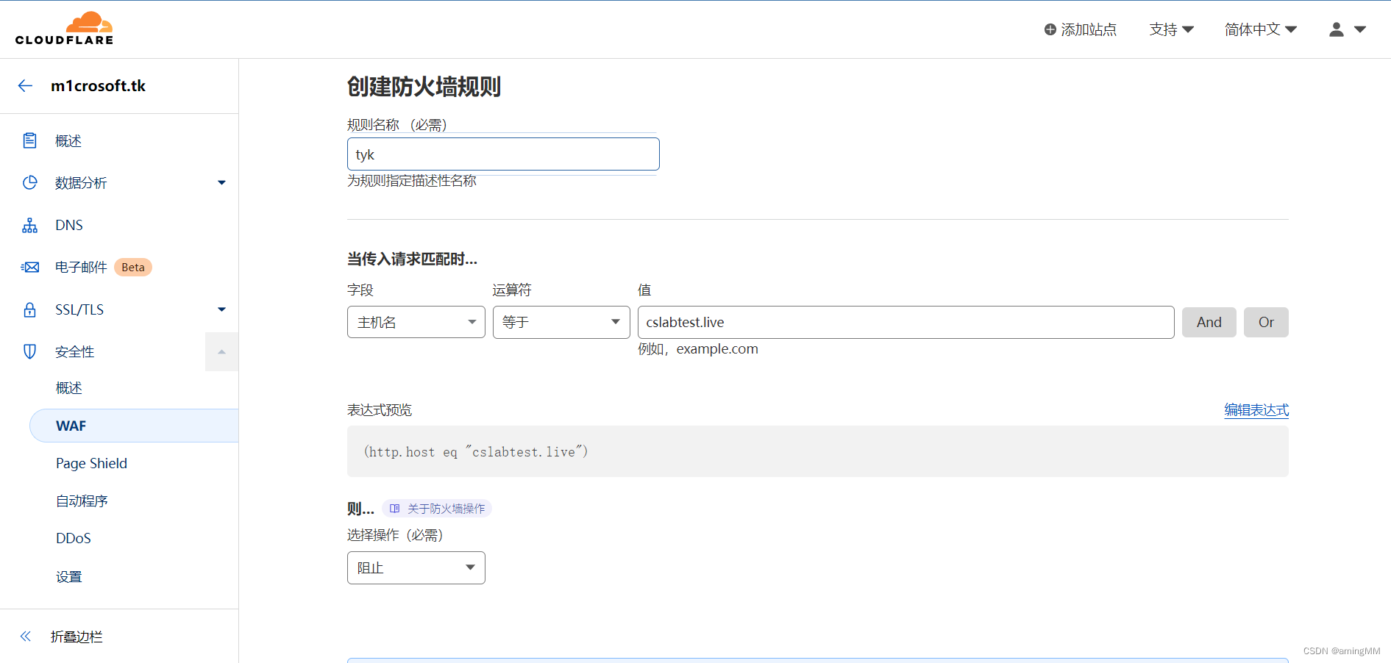Screen dimensions: 1391x663
Task: Click 折叠边栏 at sidebar bottom
Action: coord(77,637)
